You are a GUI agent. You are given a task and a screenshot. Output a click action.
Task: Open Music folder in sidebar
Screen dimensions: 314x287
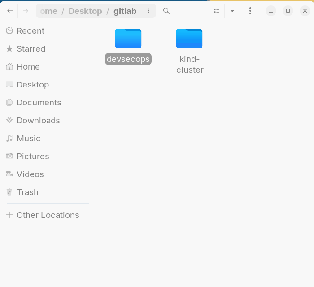click(x=28, y=139)
